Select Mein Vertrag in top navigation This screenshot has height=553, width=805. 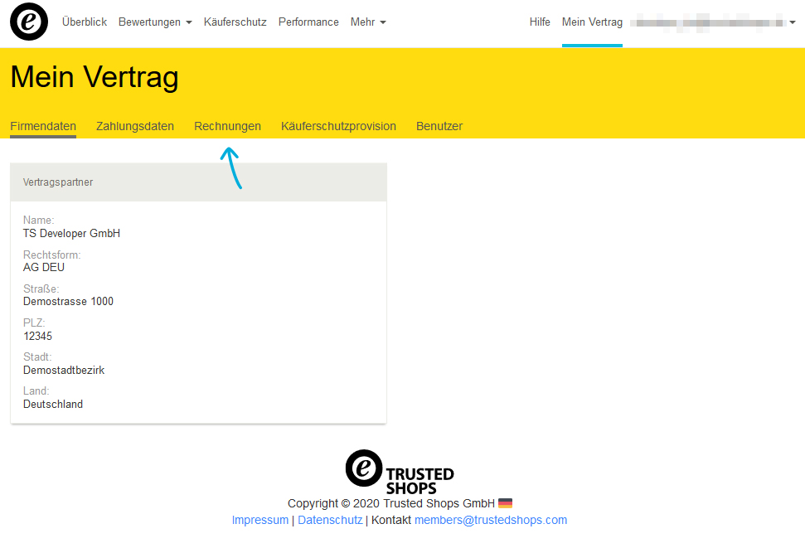592,22
